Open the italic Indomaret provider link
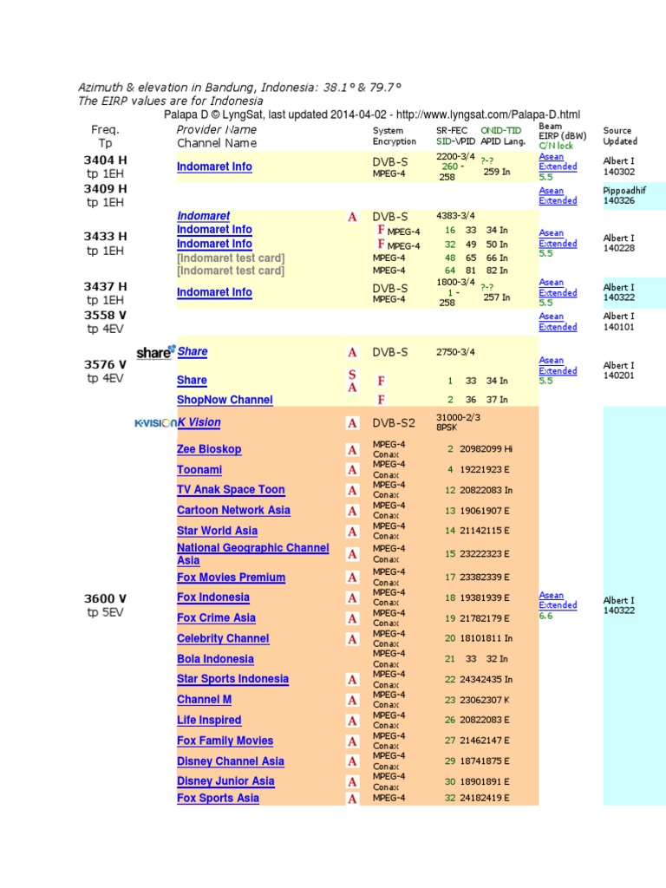The height and width of the screenshot is (888, 666). pos(203,216)
